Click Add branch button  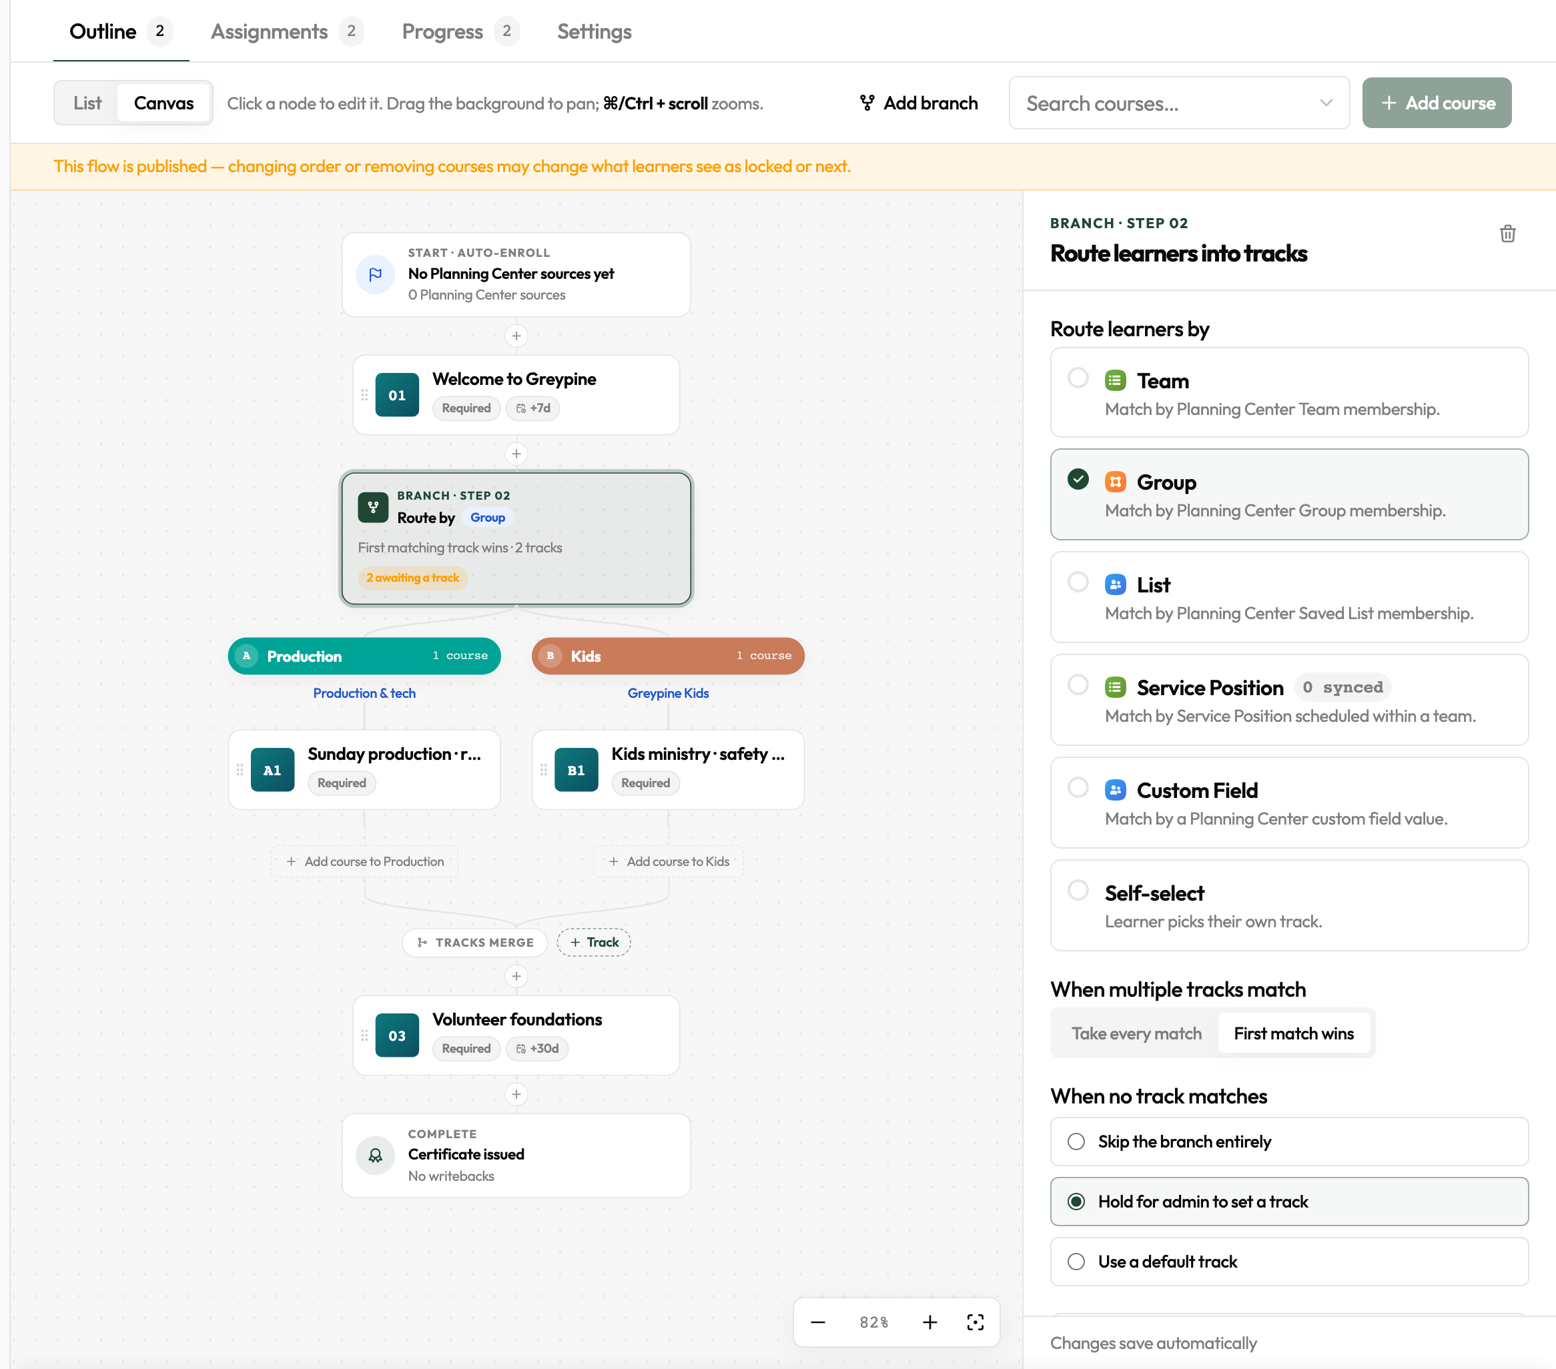click(918, 103)
